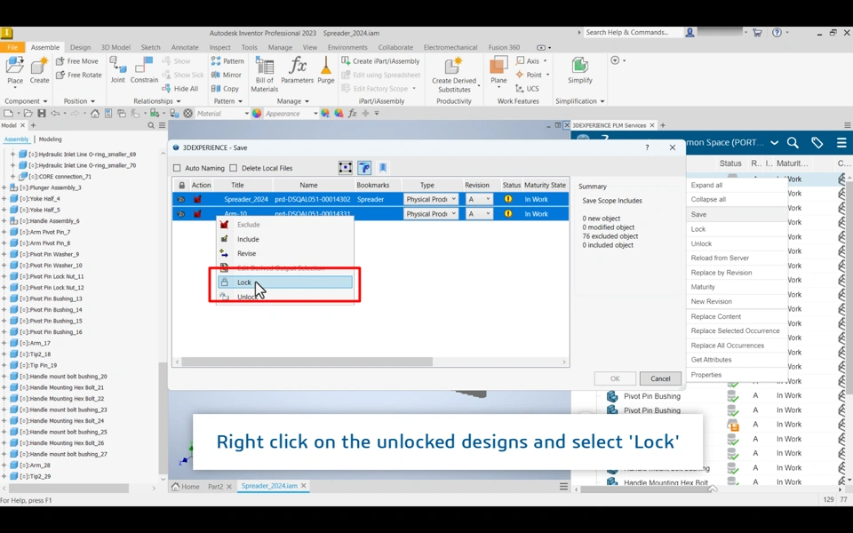The width and height of the screenshot is (853, 533).
Task: Open the Model browser search
Action: point(151,125)
